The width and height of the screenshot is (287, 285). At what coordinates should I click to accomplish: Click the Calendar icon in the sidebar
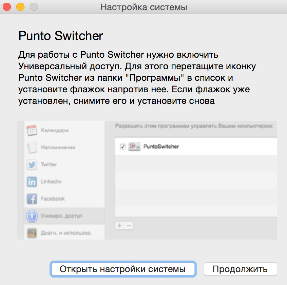click(x=32, y=130)
